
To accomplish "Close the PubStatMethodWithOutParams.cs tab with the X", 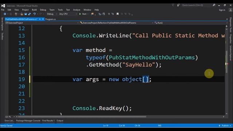I will (x=43, y=19).
